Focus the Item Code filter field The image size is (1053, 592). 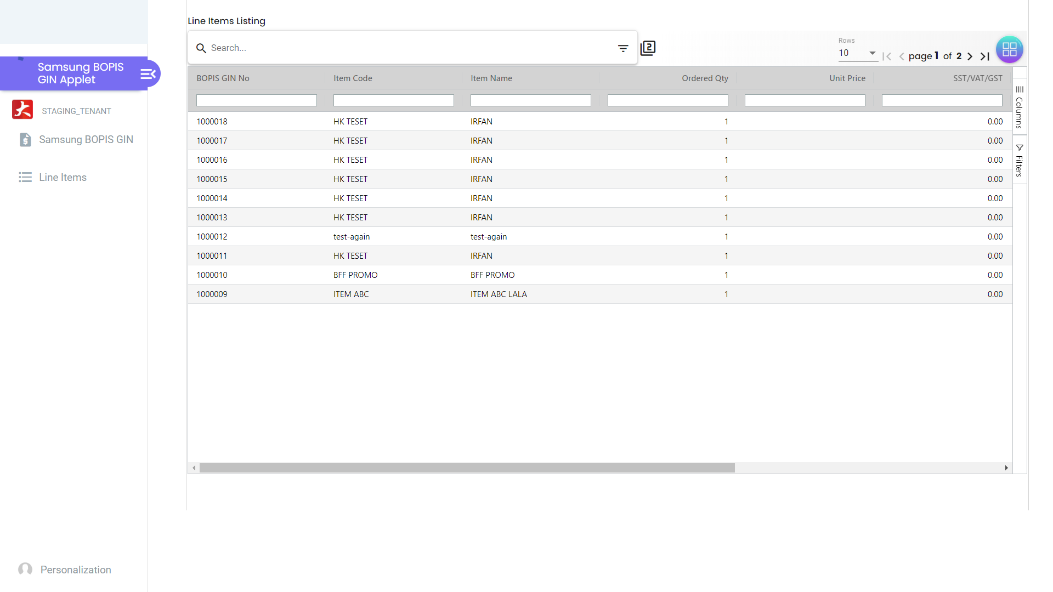[393, 100]
